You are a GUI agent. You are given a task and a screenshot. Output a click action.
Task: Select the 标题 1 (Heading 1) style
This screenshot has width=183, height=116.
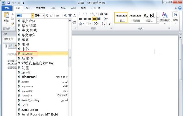(149, 18)
